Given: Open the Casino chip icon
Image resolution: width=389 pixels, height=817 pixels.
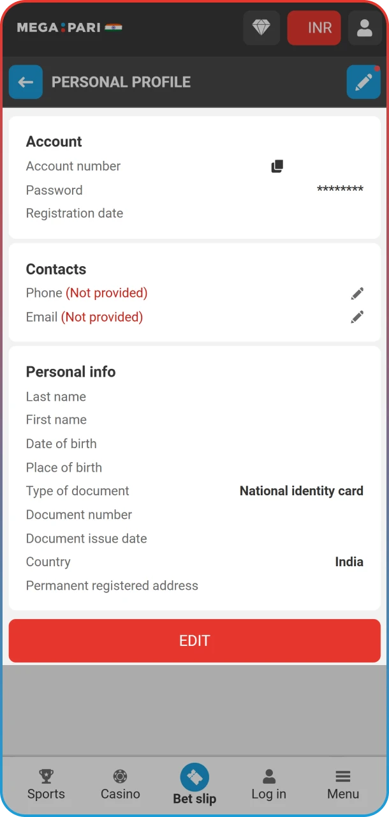Looking at the screenshot, I should point(120,775).
